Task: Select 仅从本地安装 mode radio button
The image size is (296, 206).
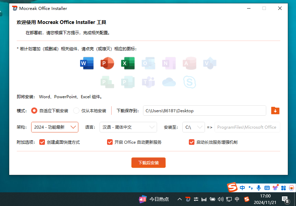Action: coord(76,111)
